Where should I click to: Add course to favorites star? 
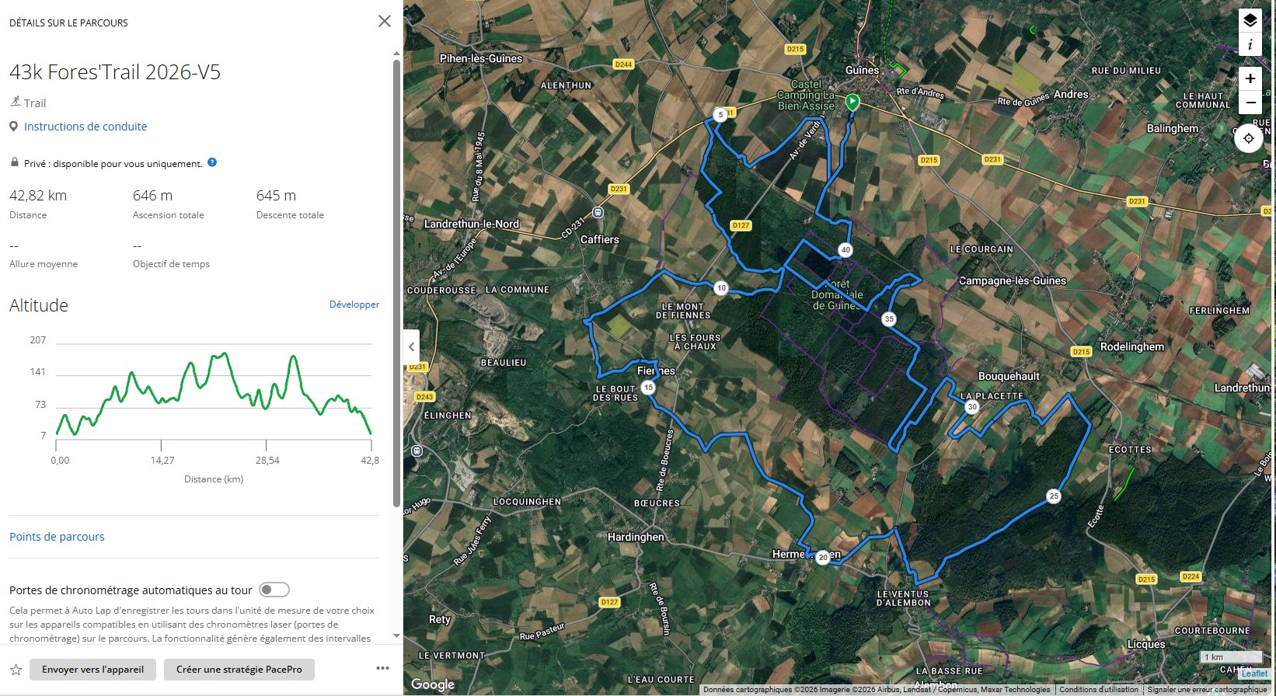pyautogui.click(x=16, y=670)
